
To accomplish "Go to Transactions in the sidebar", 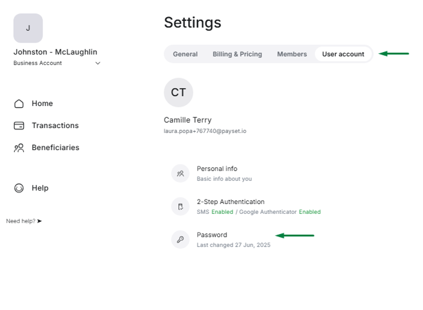I will click(55, 126).
